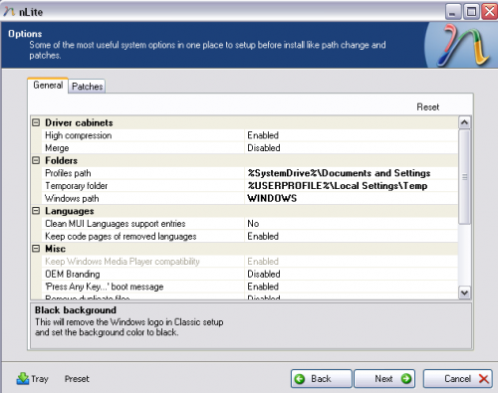Image resolution: width=498 pixels, height=393 pixels.
Task: Minimize the nLite window
Action: [x=452, y=12]
